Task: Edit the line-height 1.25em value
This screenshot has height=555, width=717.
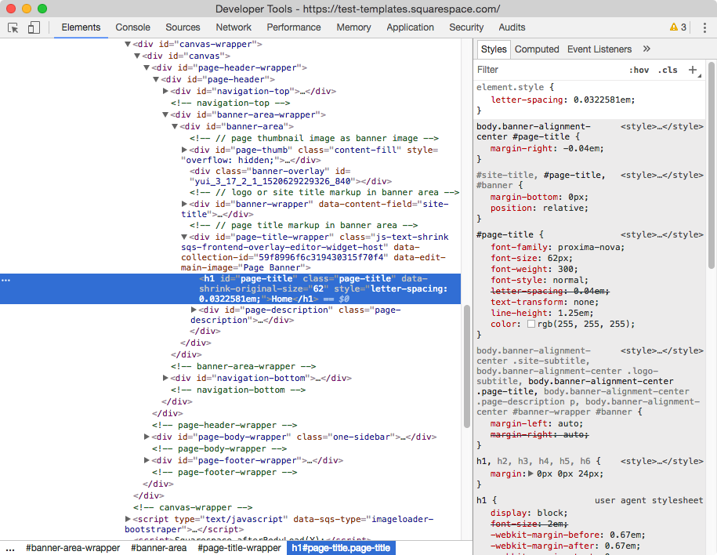Action: coord(573,314)
